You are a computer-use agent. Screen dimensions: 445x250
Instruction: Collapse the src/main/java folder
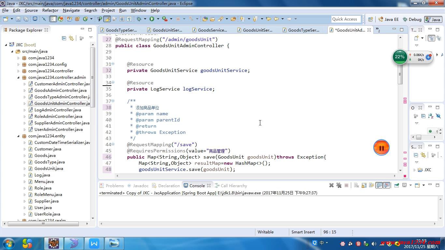12,51
